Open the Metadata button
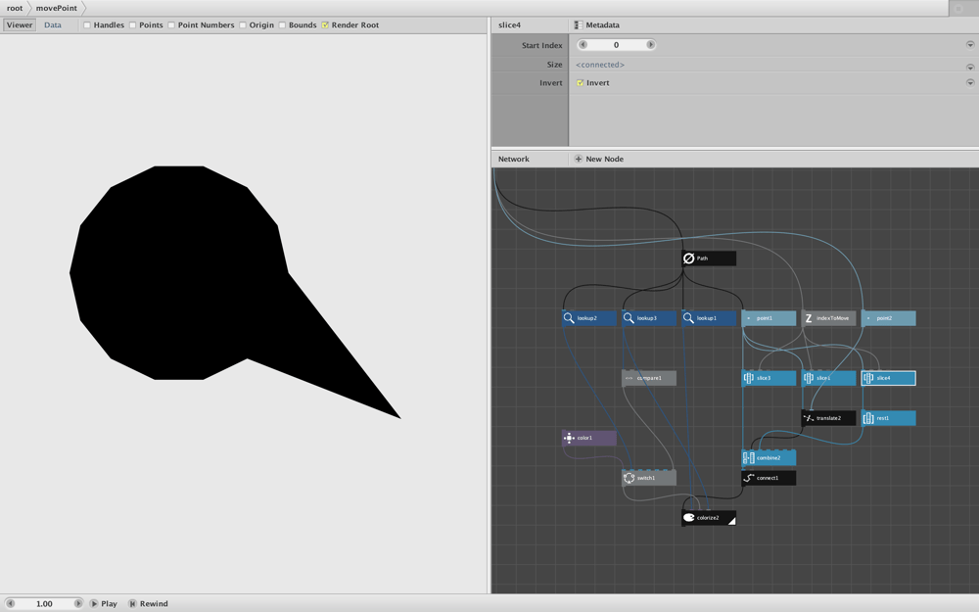 pos(597,25)
